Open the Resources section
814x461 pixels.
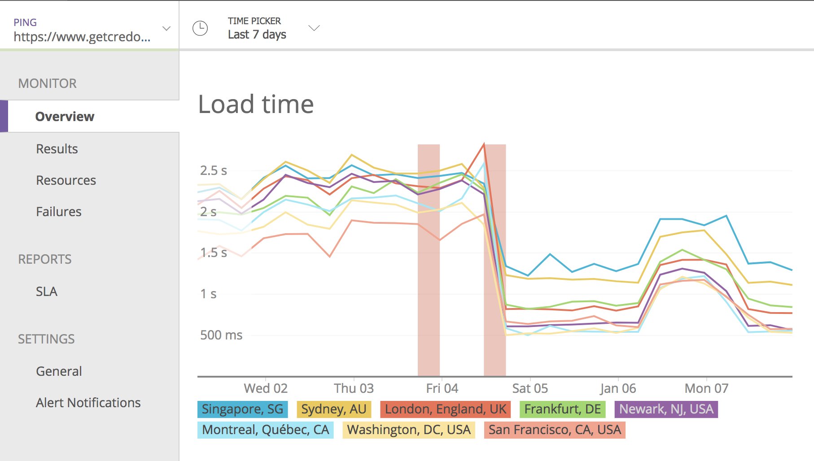click(66, 180)
